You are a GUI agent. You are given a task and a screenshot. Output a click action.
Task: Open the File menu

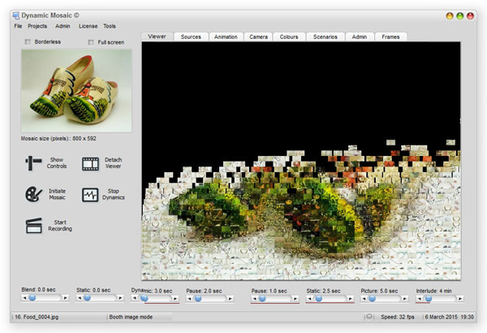pyautogui.click(x=18, y=26)
